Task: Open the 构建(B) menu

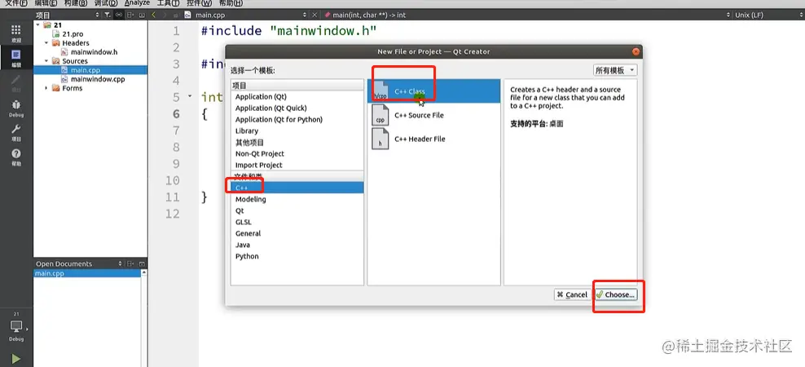Action: [x=76, y=3]
